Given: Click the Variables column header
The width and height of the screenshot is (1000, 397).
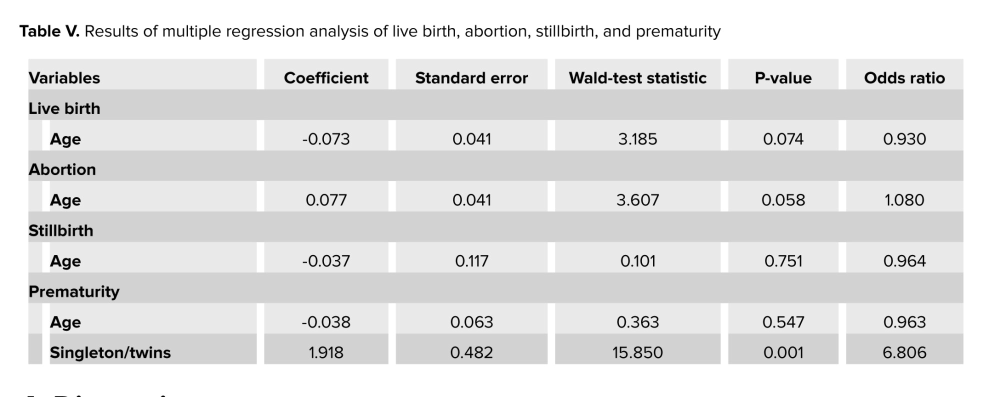Looking at the screenshot, I should (64, 78).
